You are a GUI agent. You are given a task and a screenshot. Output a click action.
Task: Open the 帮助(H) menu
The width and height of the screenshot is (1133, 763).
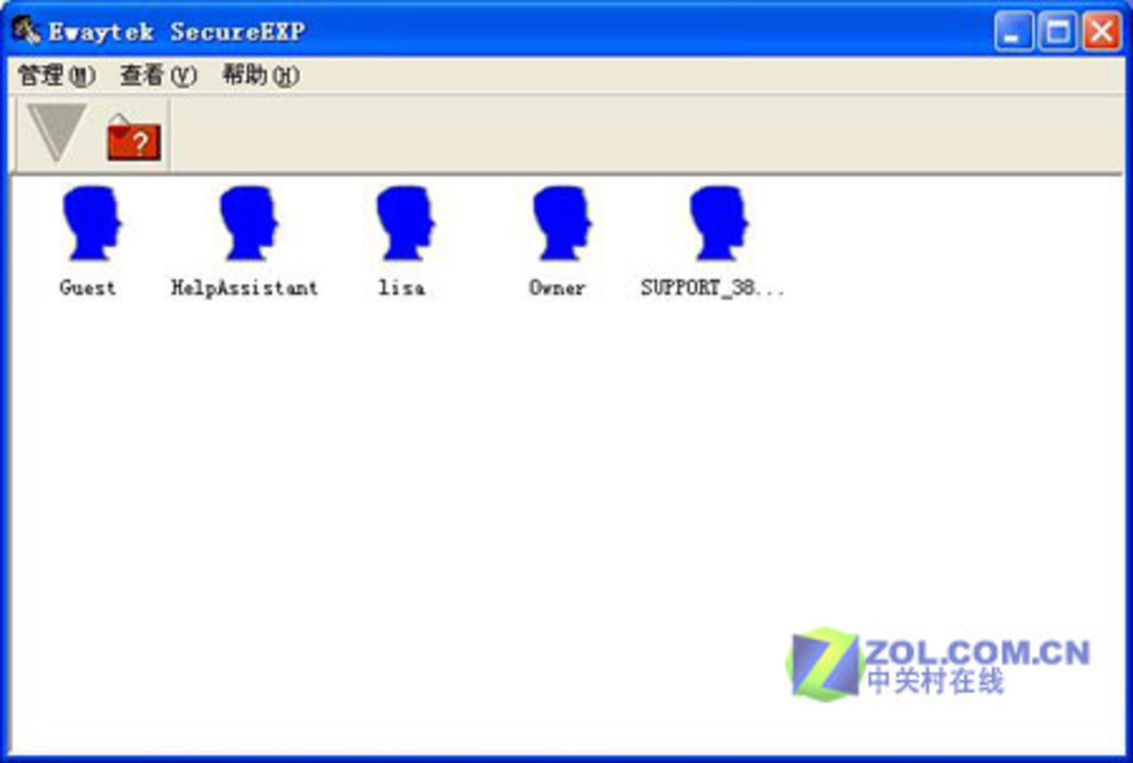261,76
